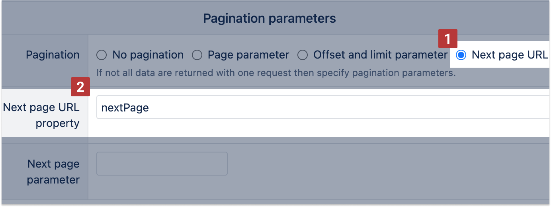Click the red annotation badge numbered 1
551x207 pixels.
pyautogui.click(x=448, y=39)
